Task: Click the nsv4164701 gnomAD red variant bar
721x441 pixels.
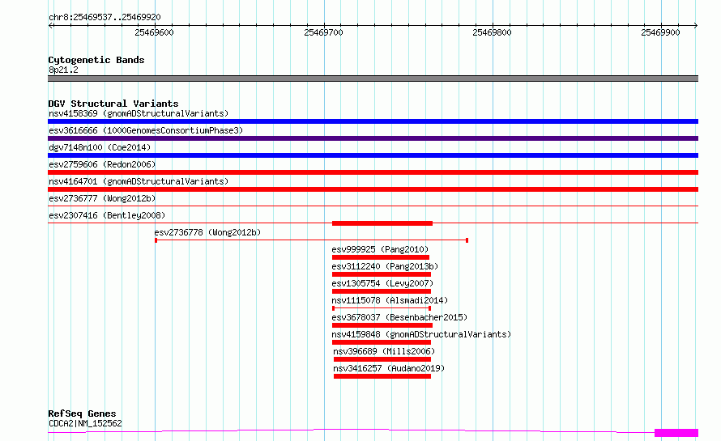Action: (x=373, y=189)
